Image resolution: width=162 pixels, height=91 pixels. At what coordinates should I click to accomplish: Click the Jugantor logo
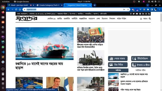26,18
